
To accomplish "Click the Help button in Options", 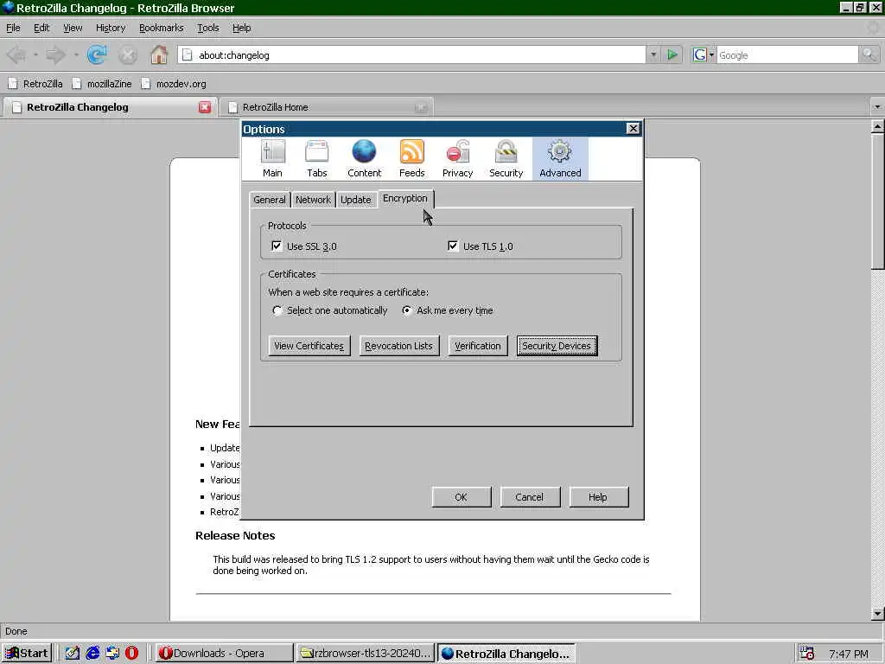I will pos(598,497).
